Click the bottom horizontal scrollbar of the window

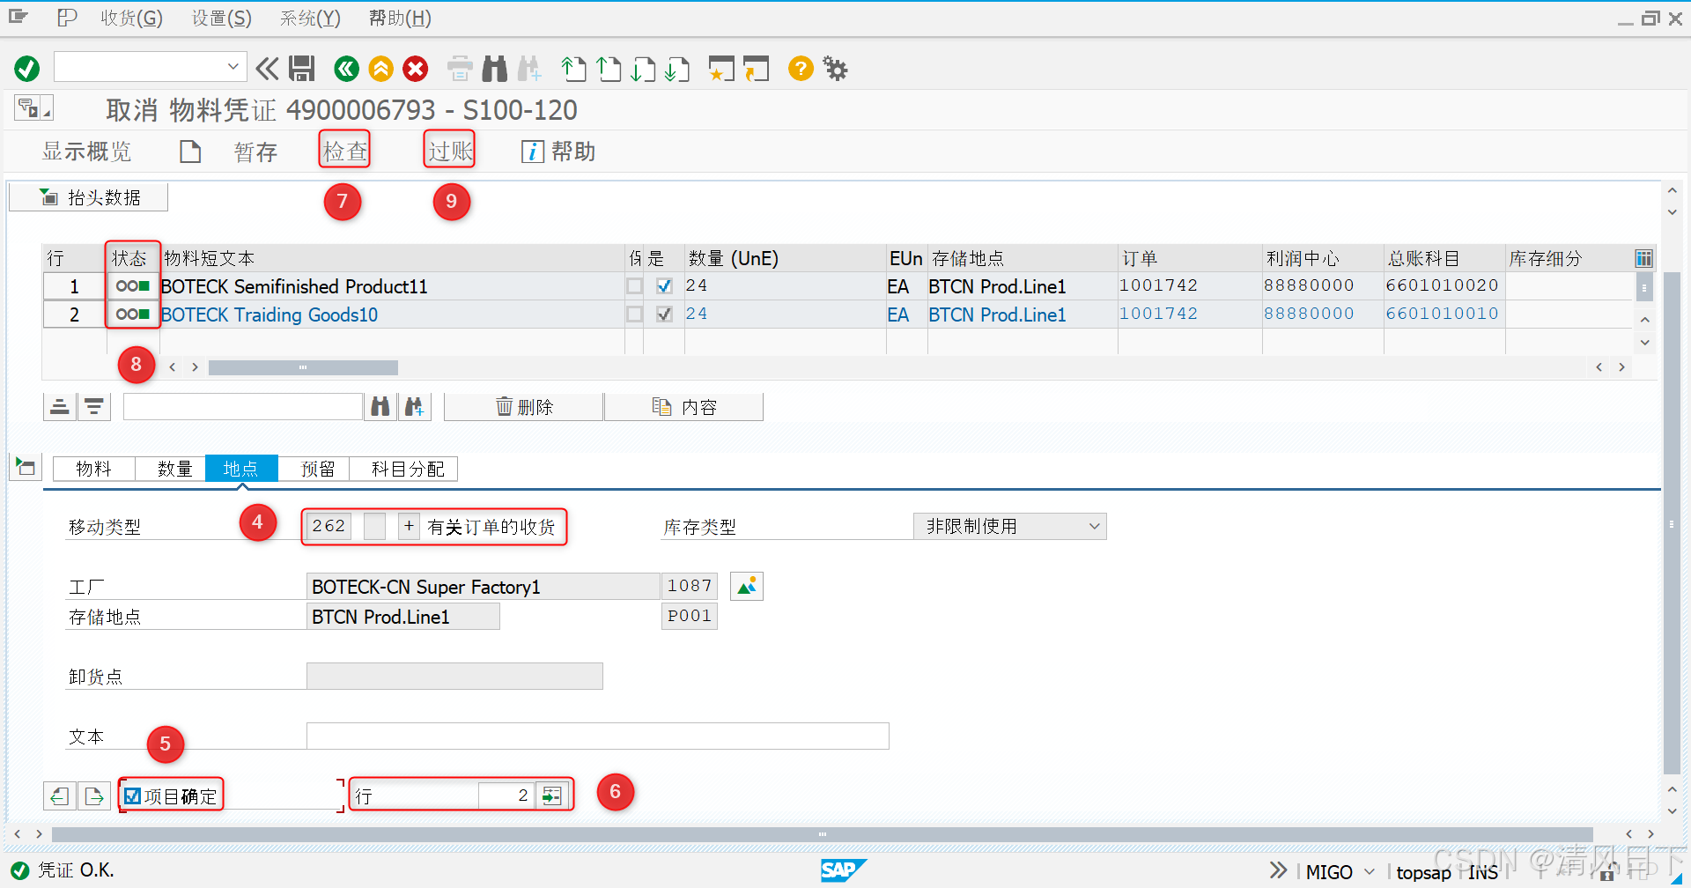point(822,833)
